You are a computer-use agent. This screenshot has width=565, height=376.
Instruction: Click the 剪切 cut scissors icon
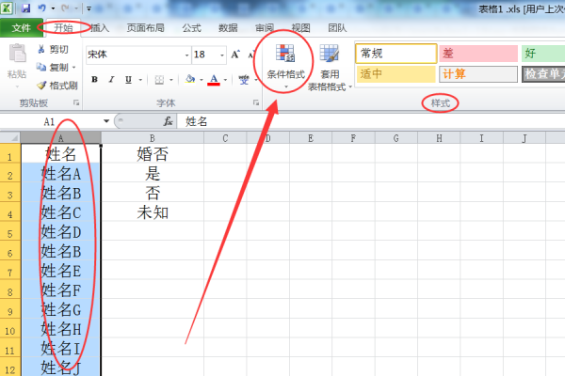(41, 49)
